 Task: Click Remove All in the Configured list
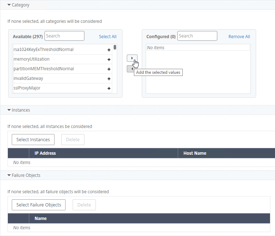tap(239, 36)
